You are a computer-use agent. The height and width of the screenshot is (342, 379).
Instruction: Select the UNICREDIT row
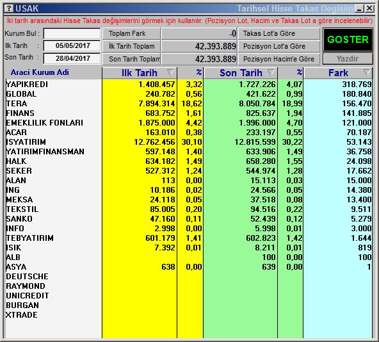188,295
